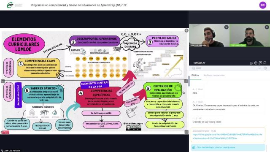Screen dimensions: 270x152
Task: Click the control at the slide's bottom-right corner
Action: [186, 132]
